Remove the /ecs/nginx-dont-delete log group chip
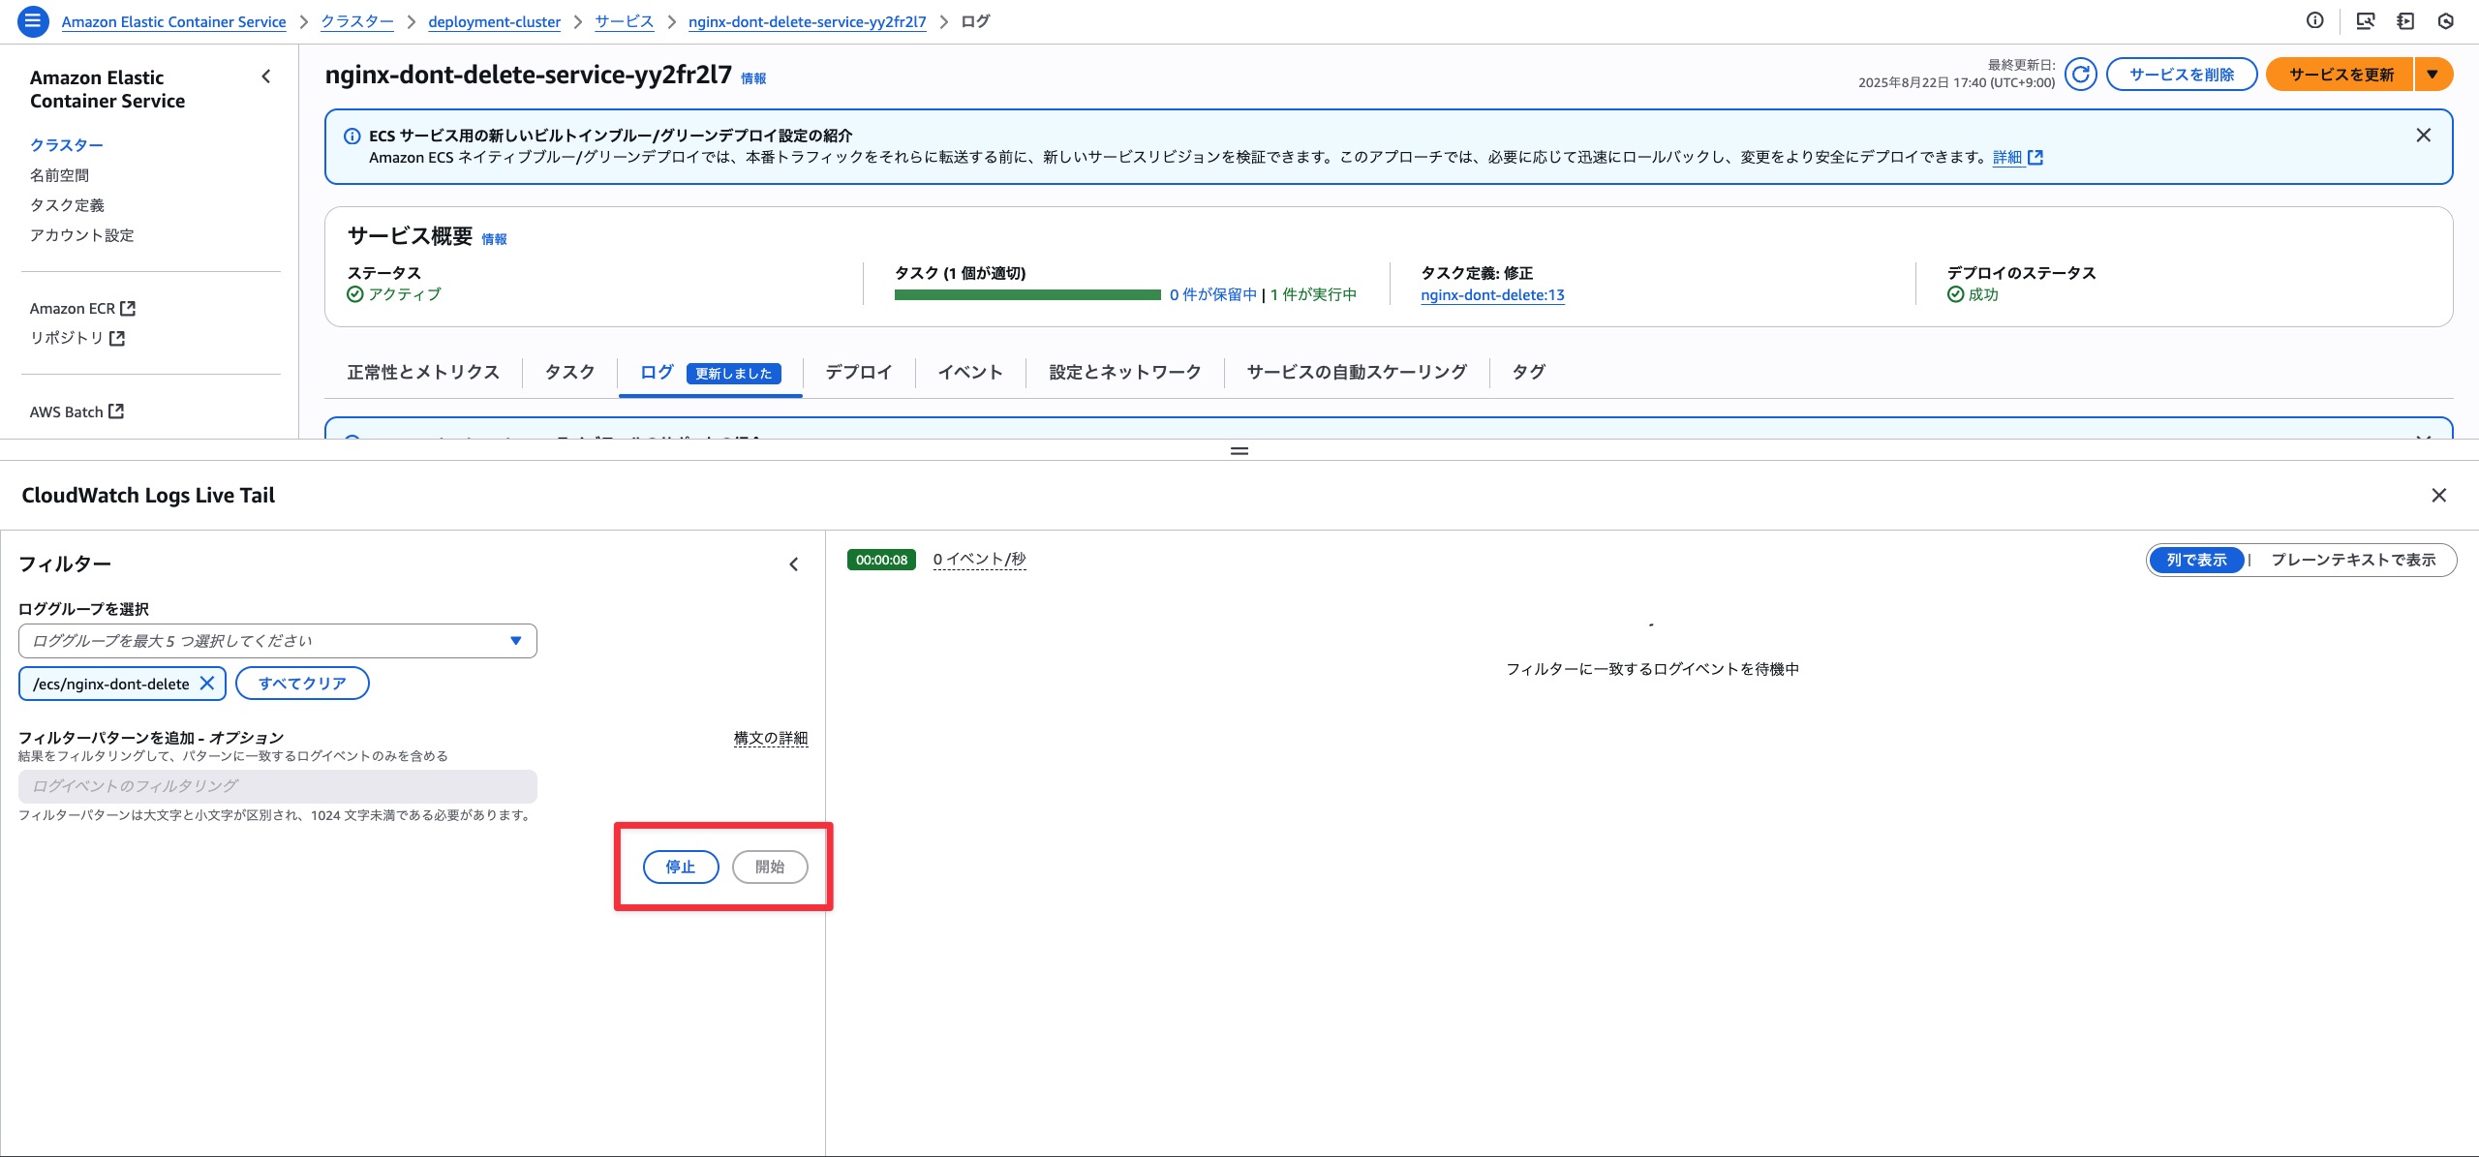This screenshot has width=2479, height=1157. coord(207,684)
